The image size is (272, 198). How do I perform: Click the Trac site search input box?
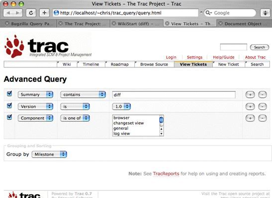point(234,47)
